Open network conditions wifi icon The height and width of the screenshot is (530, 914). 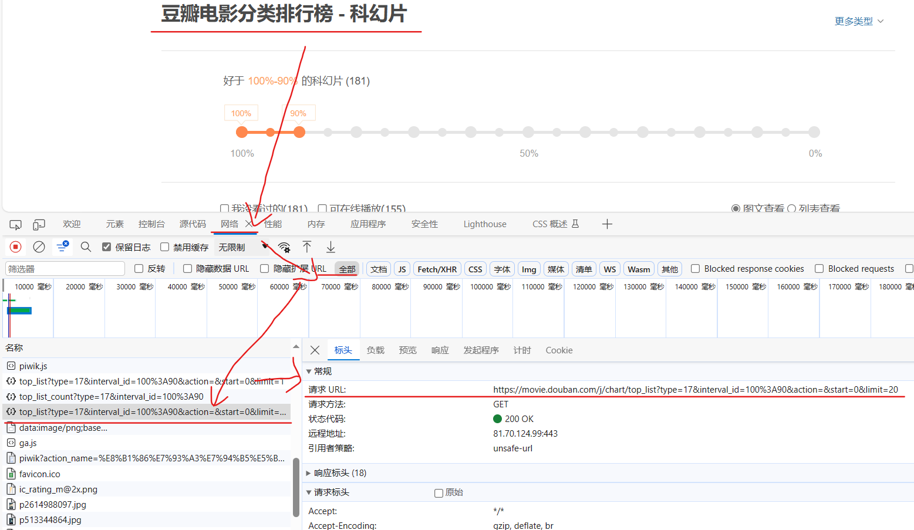284,247
